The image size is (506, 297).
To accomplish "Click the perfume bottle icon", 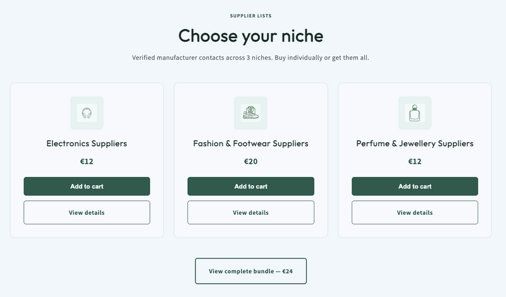I will (415, 113).
